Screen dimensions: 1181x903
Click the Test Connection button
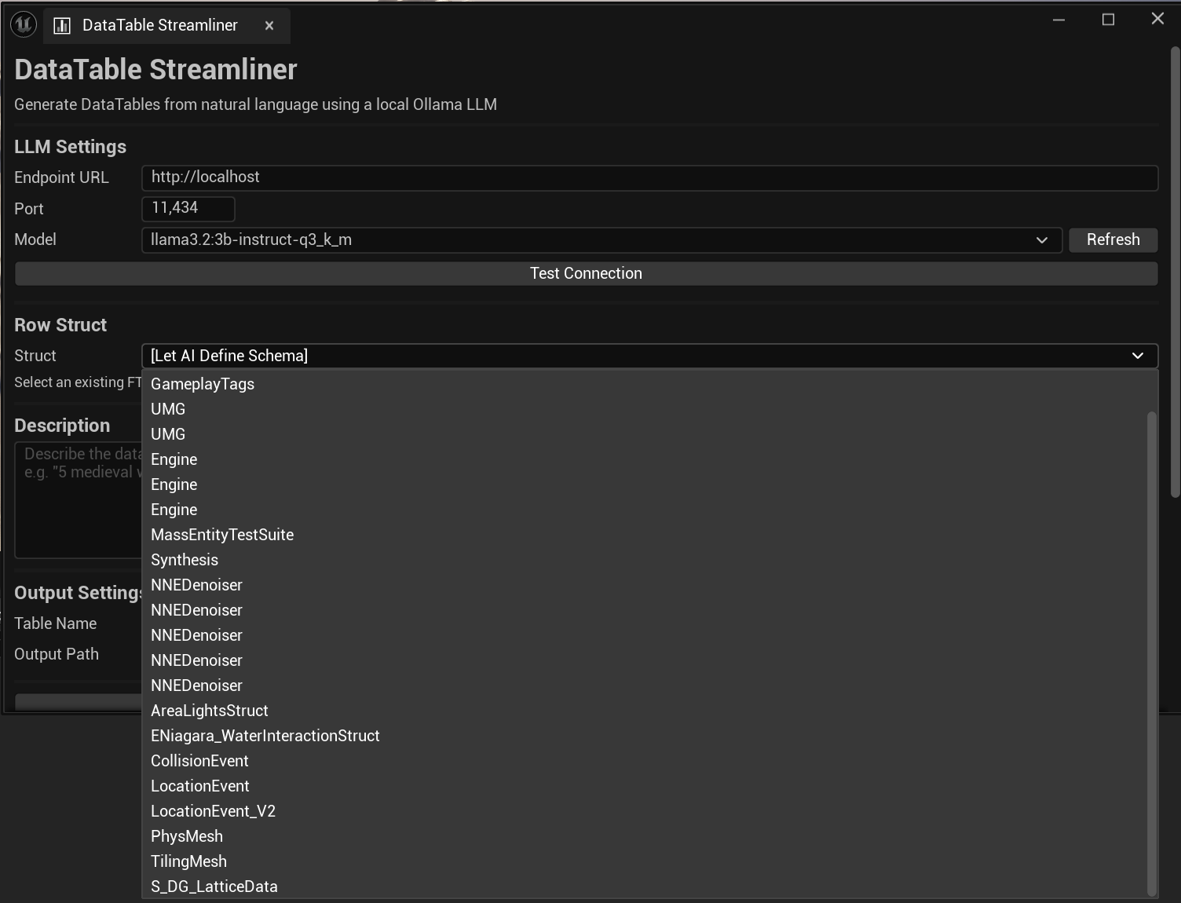[586, 273]
